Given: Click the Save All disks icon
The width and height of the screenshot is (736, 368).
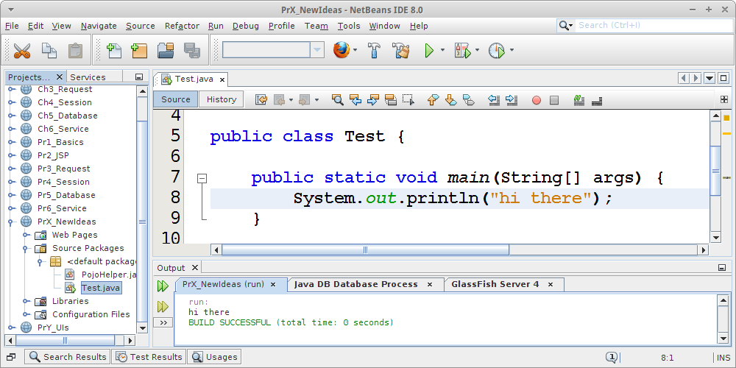Looking at the screenshot, I should pos(192,50).
